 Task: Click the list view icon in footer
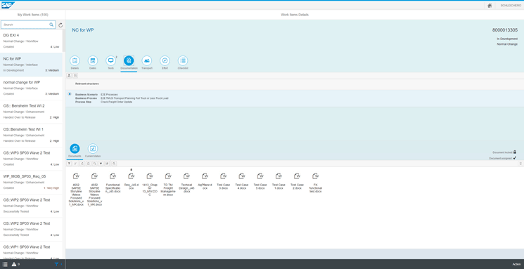point(5,264)
